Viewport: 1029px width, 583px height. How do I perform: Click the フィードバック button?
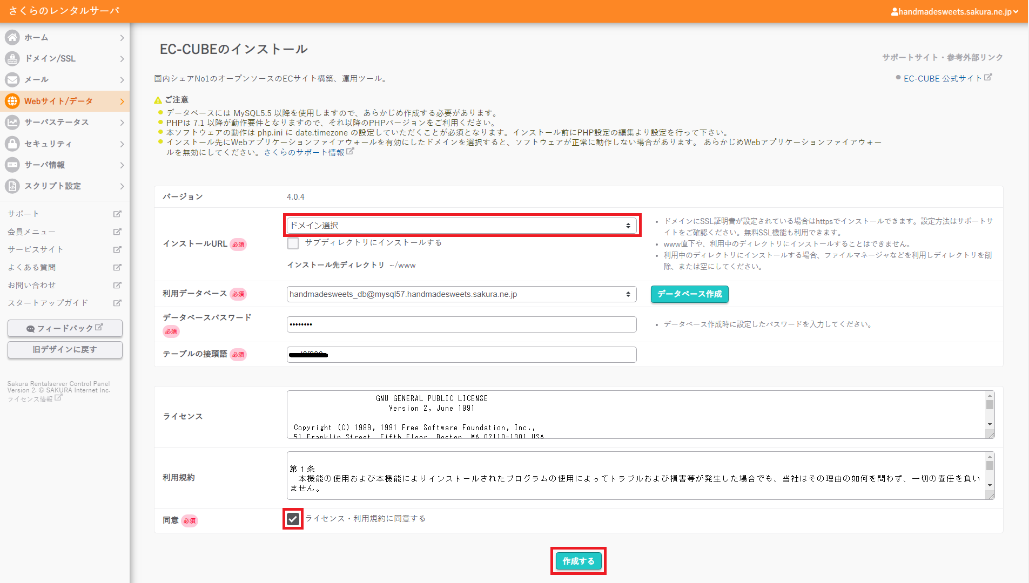pyautogui.click(x=65, y=328)
